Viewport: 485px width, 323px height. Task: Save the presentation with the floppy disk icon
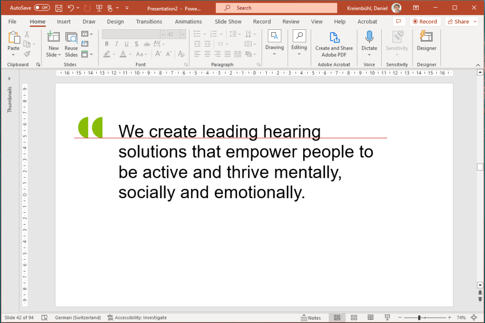click(x=58, y=9)
